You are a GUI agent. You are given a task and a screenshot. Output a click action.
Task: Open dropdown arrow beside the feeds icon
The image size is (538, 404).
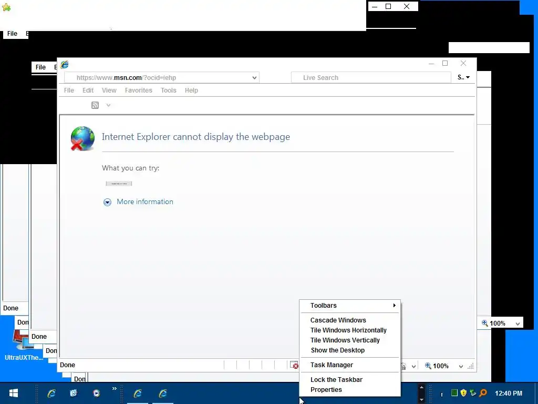(108, 105)
